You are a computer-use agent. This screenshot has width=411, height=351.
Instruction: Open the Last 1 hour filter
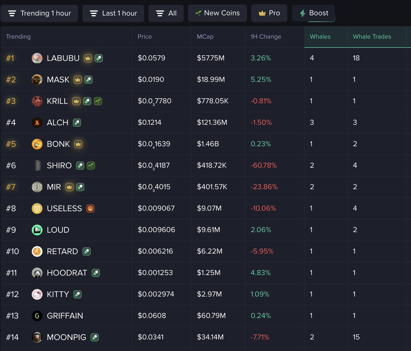[x=113, y=13]
